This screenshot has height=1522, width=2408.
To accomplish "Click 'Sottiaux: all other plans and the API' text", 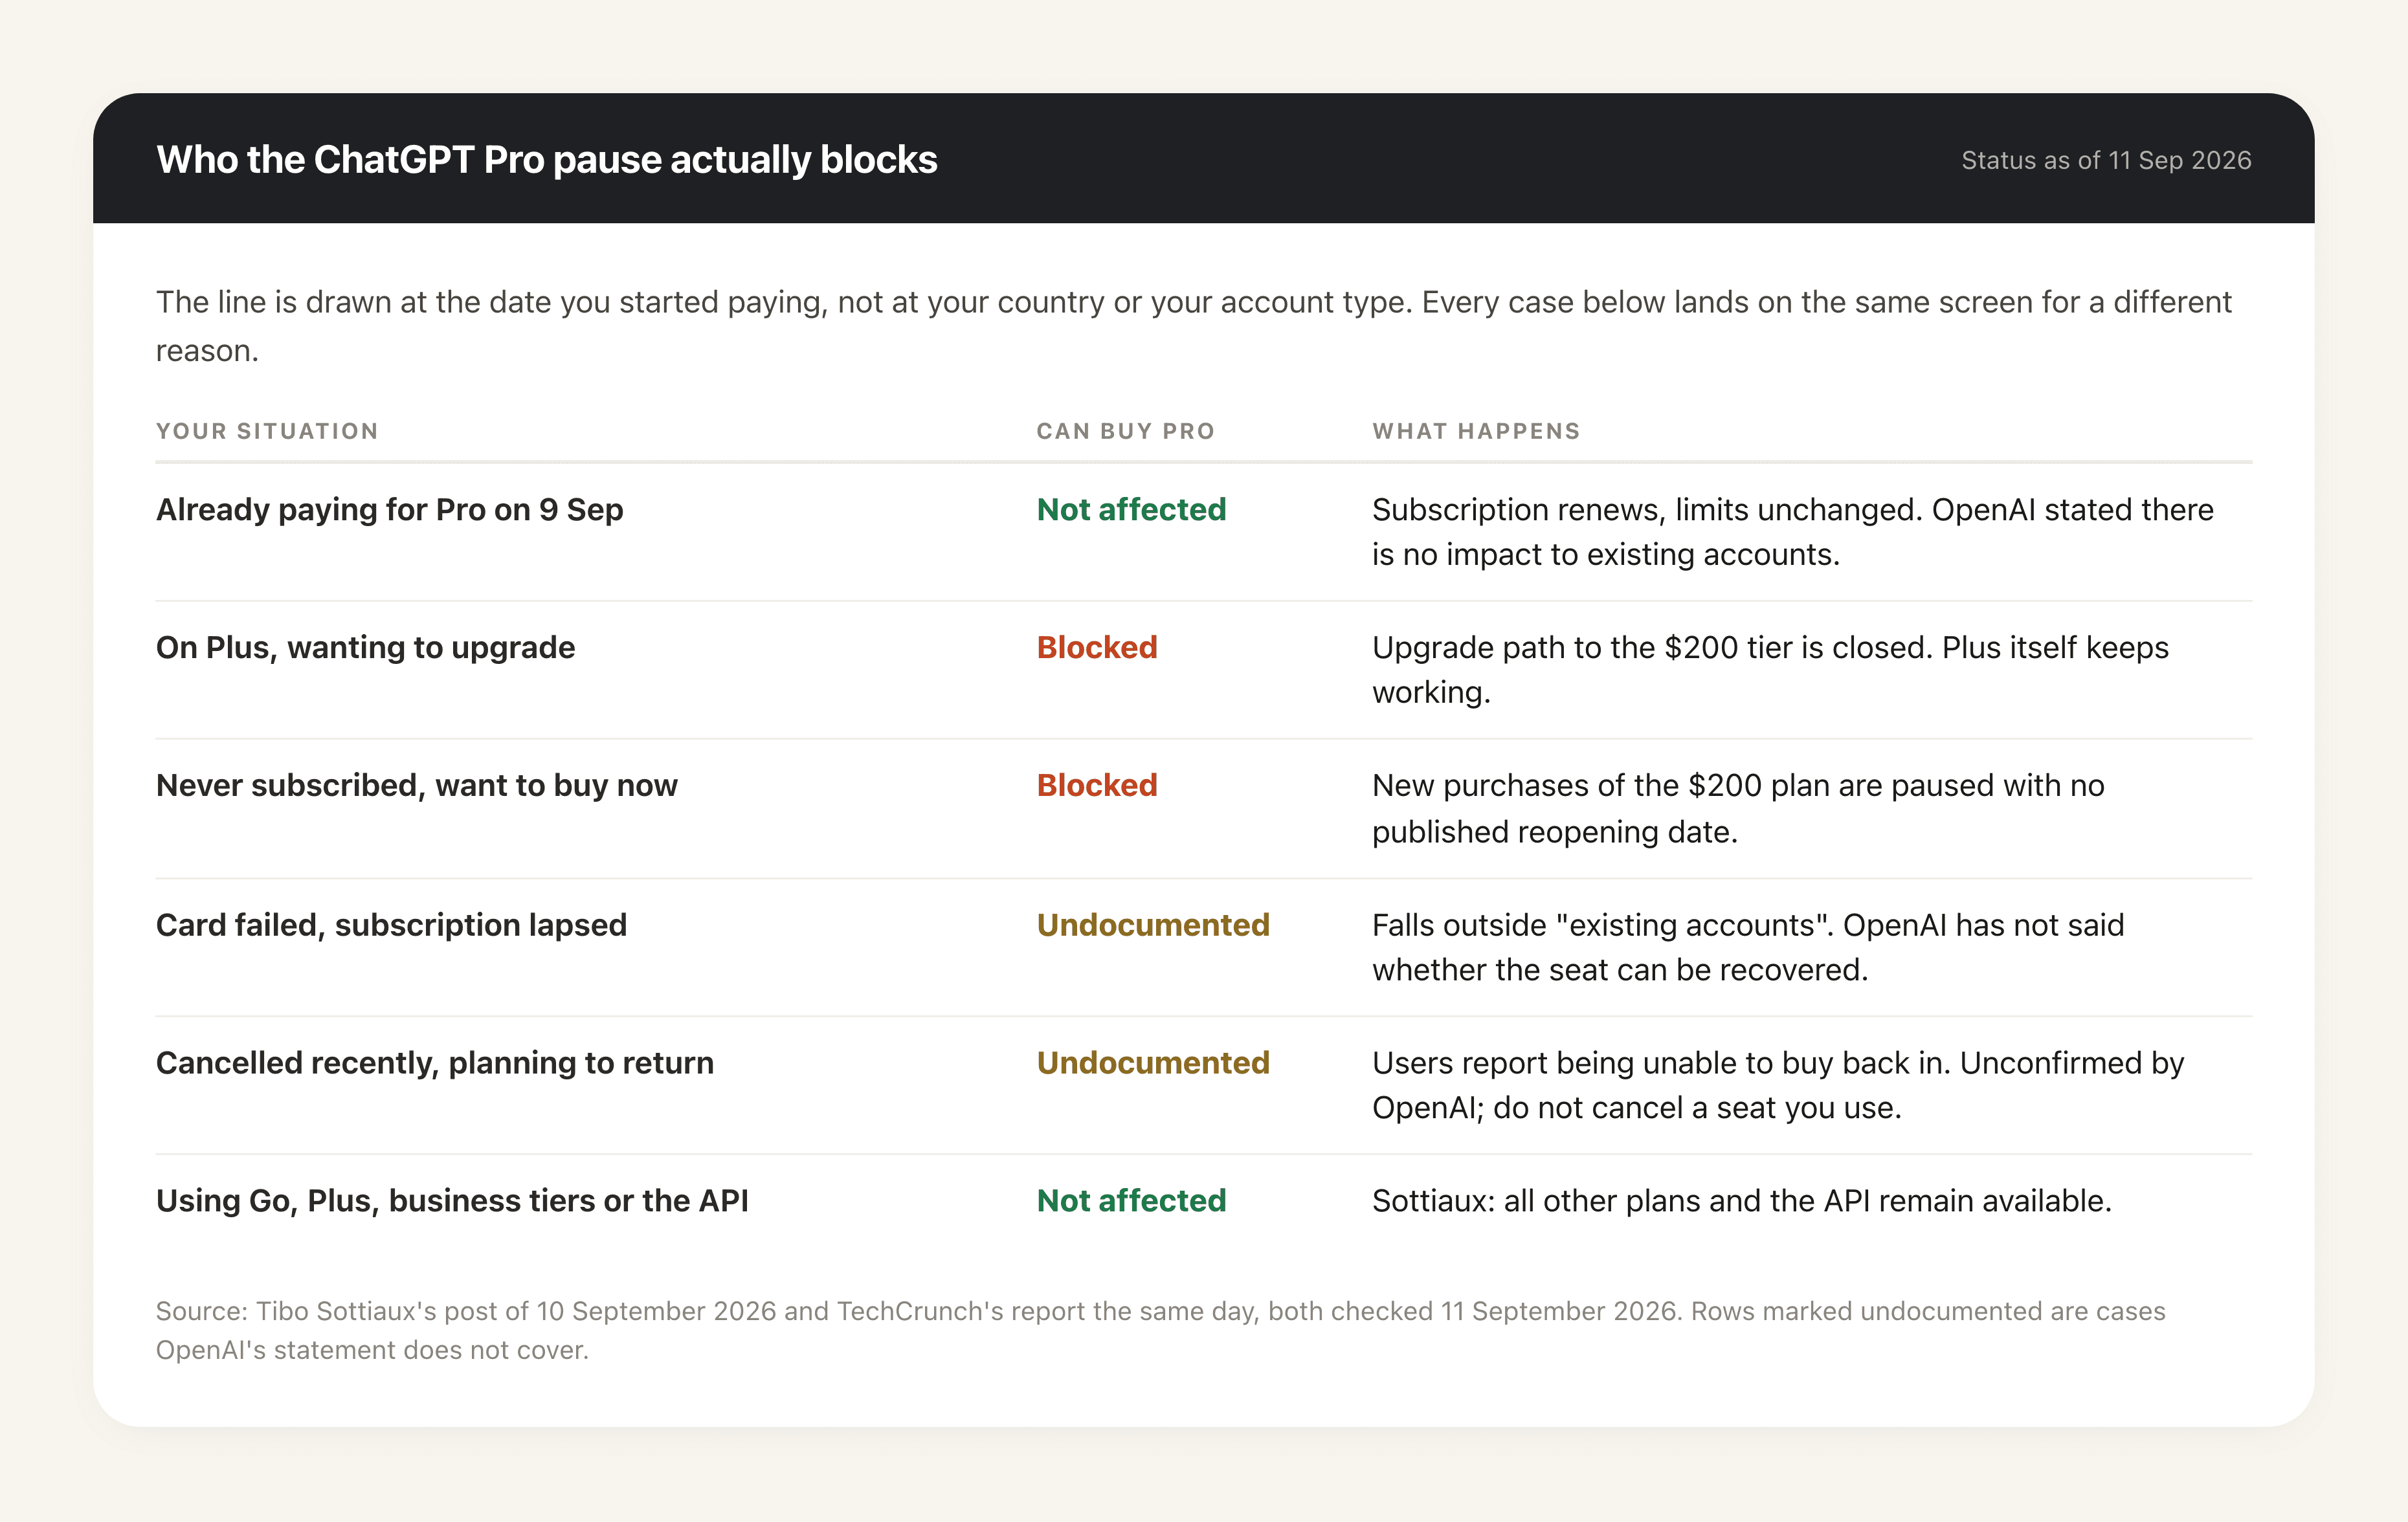I will [1742, 1201].
